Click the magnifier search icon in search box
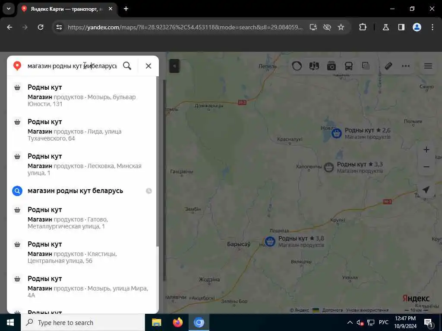442x331 pixels. (x=127, y=66)
